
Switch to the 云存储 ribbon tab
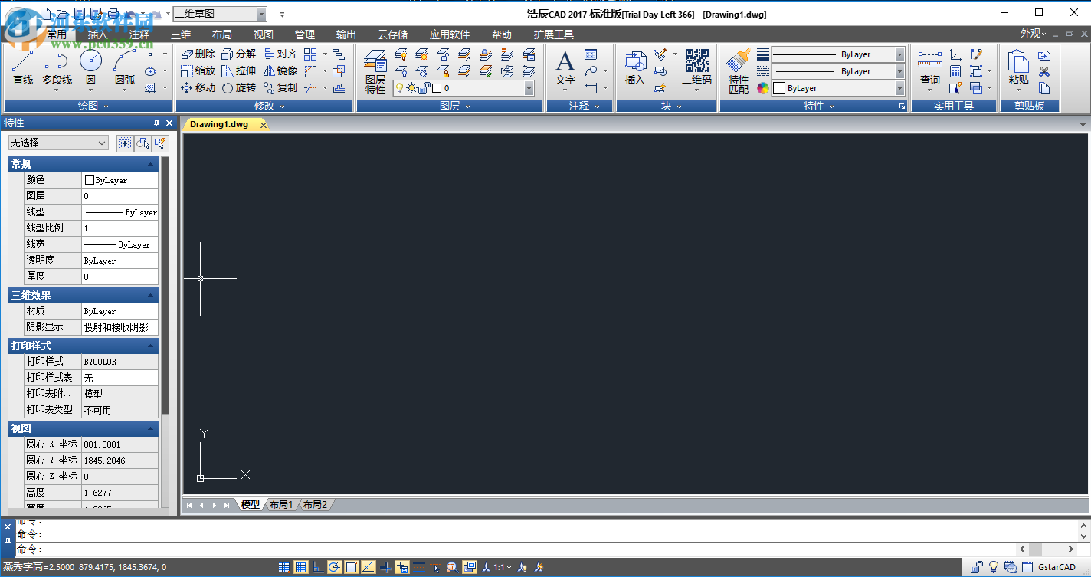[x=393, y=34]
